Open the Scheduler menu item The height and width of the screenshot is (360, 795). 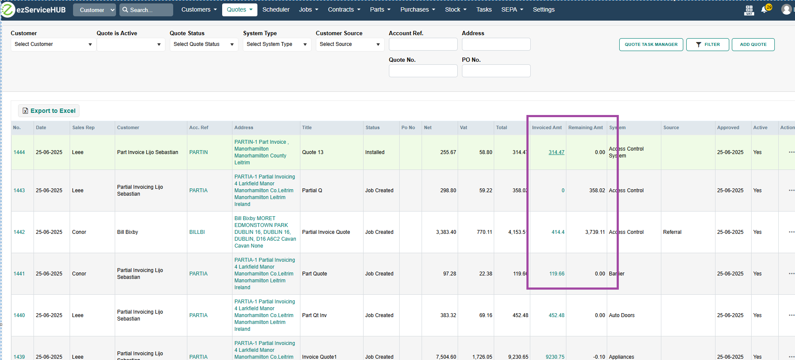[276, 9]
